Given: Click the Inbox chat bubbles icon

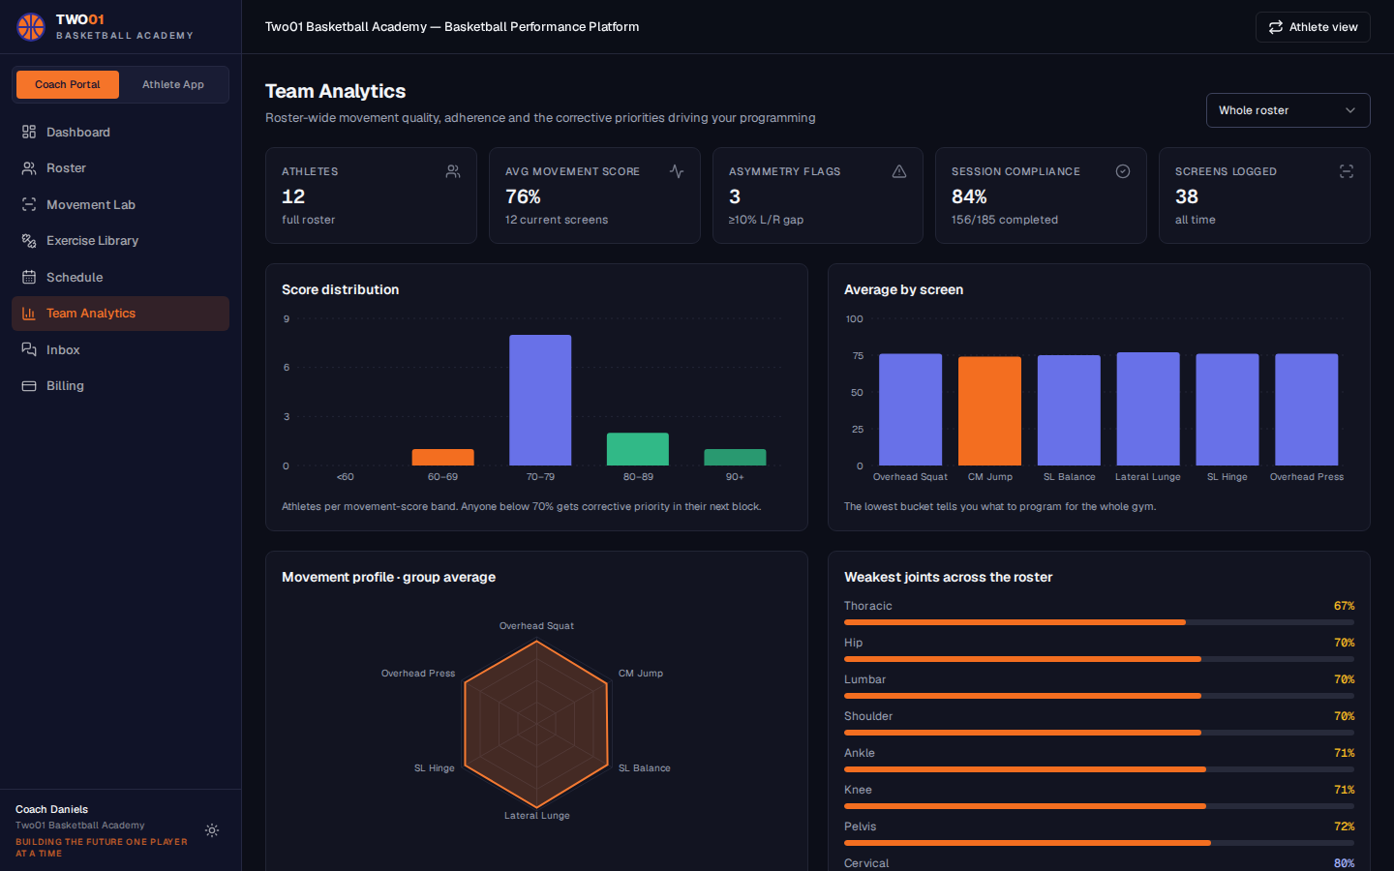Looking at the screenshot, I should tap(29, 349).
